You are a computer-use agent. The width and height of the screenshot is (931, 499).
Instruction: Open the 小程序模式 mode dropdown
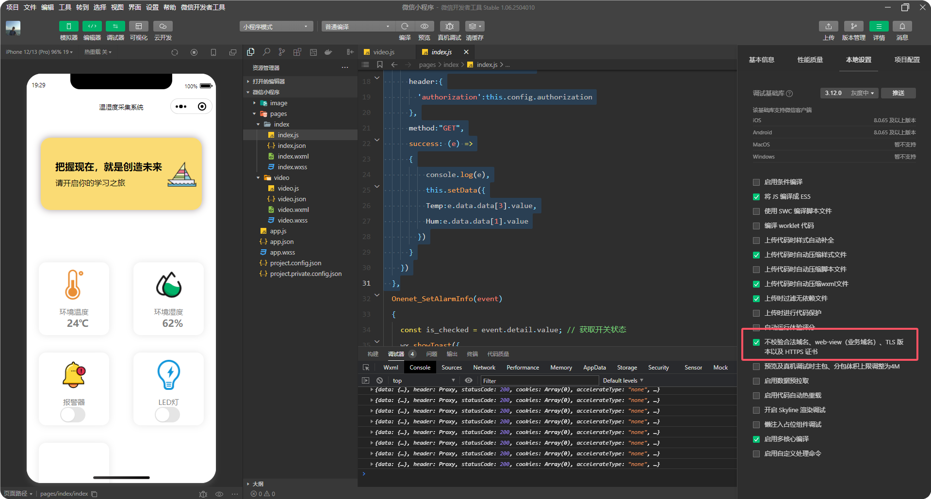[x=276, y=27]
